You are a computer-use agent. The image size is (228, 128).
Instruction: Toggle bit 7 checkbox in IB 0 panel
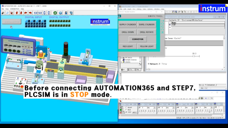point(140,112)
